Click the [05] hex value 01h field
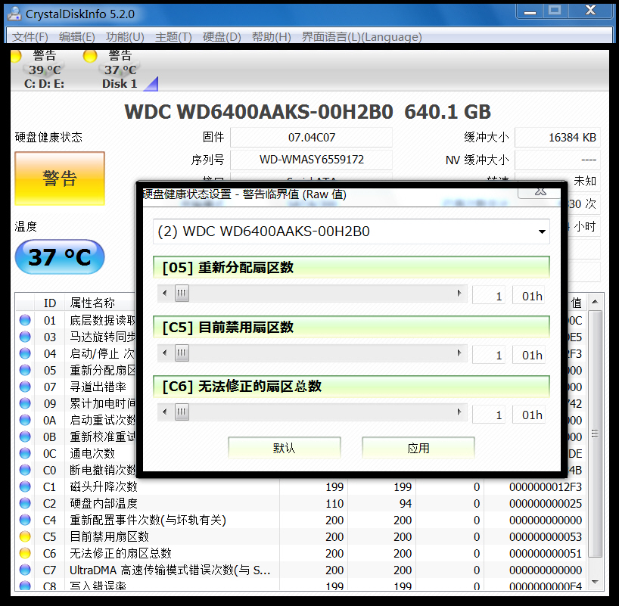This screenshot has height=606, width=619. point(529,295)
